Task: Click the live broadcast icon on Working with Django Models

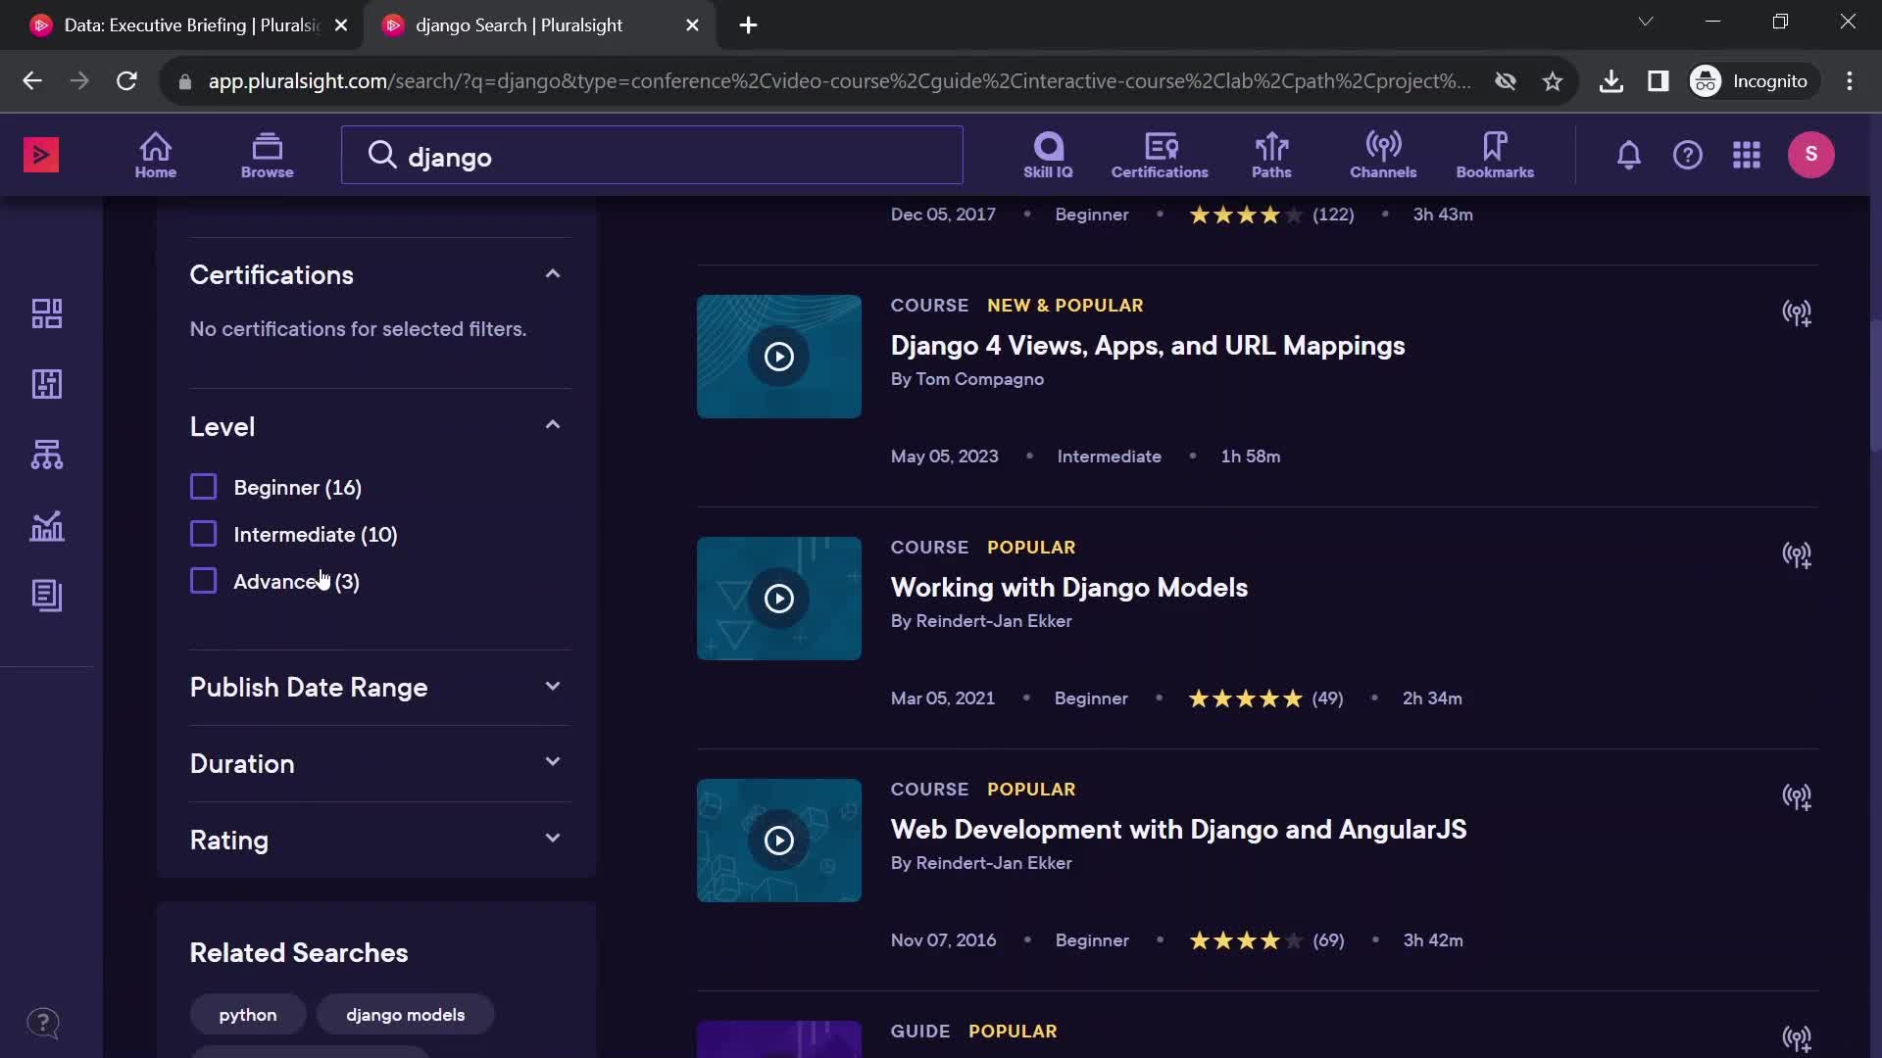Action: [x=1796, y=554]
